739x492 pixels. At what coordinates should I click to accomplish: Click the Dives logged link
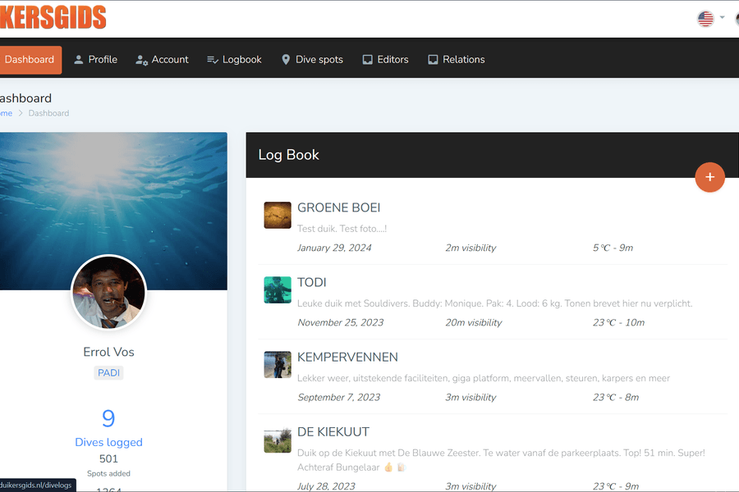tap(108, 442)
